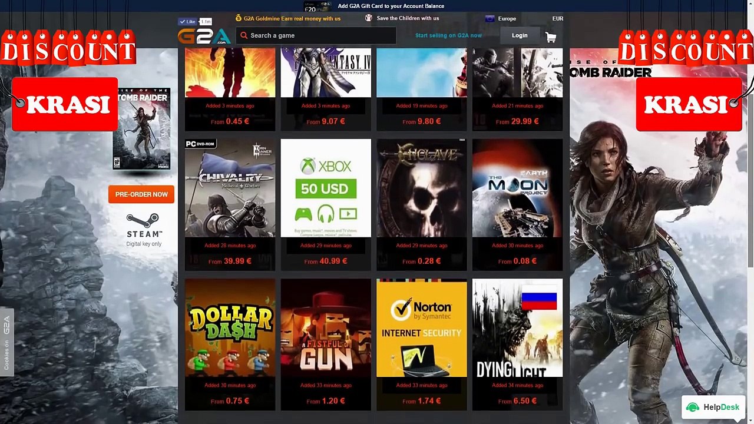Image resolution: width=754 pixels, height=424 pixels.
Task: Click the Goldmine location pin icon
Action: 238,18
